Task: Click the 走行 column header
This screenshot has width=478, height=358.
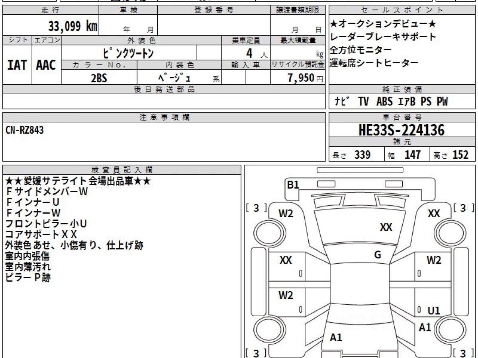Action: pos(50,10)
